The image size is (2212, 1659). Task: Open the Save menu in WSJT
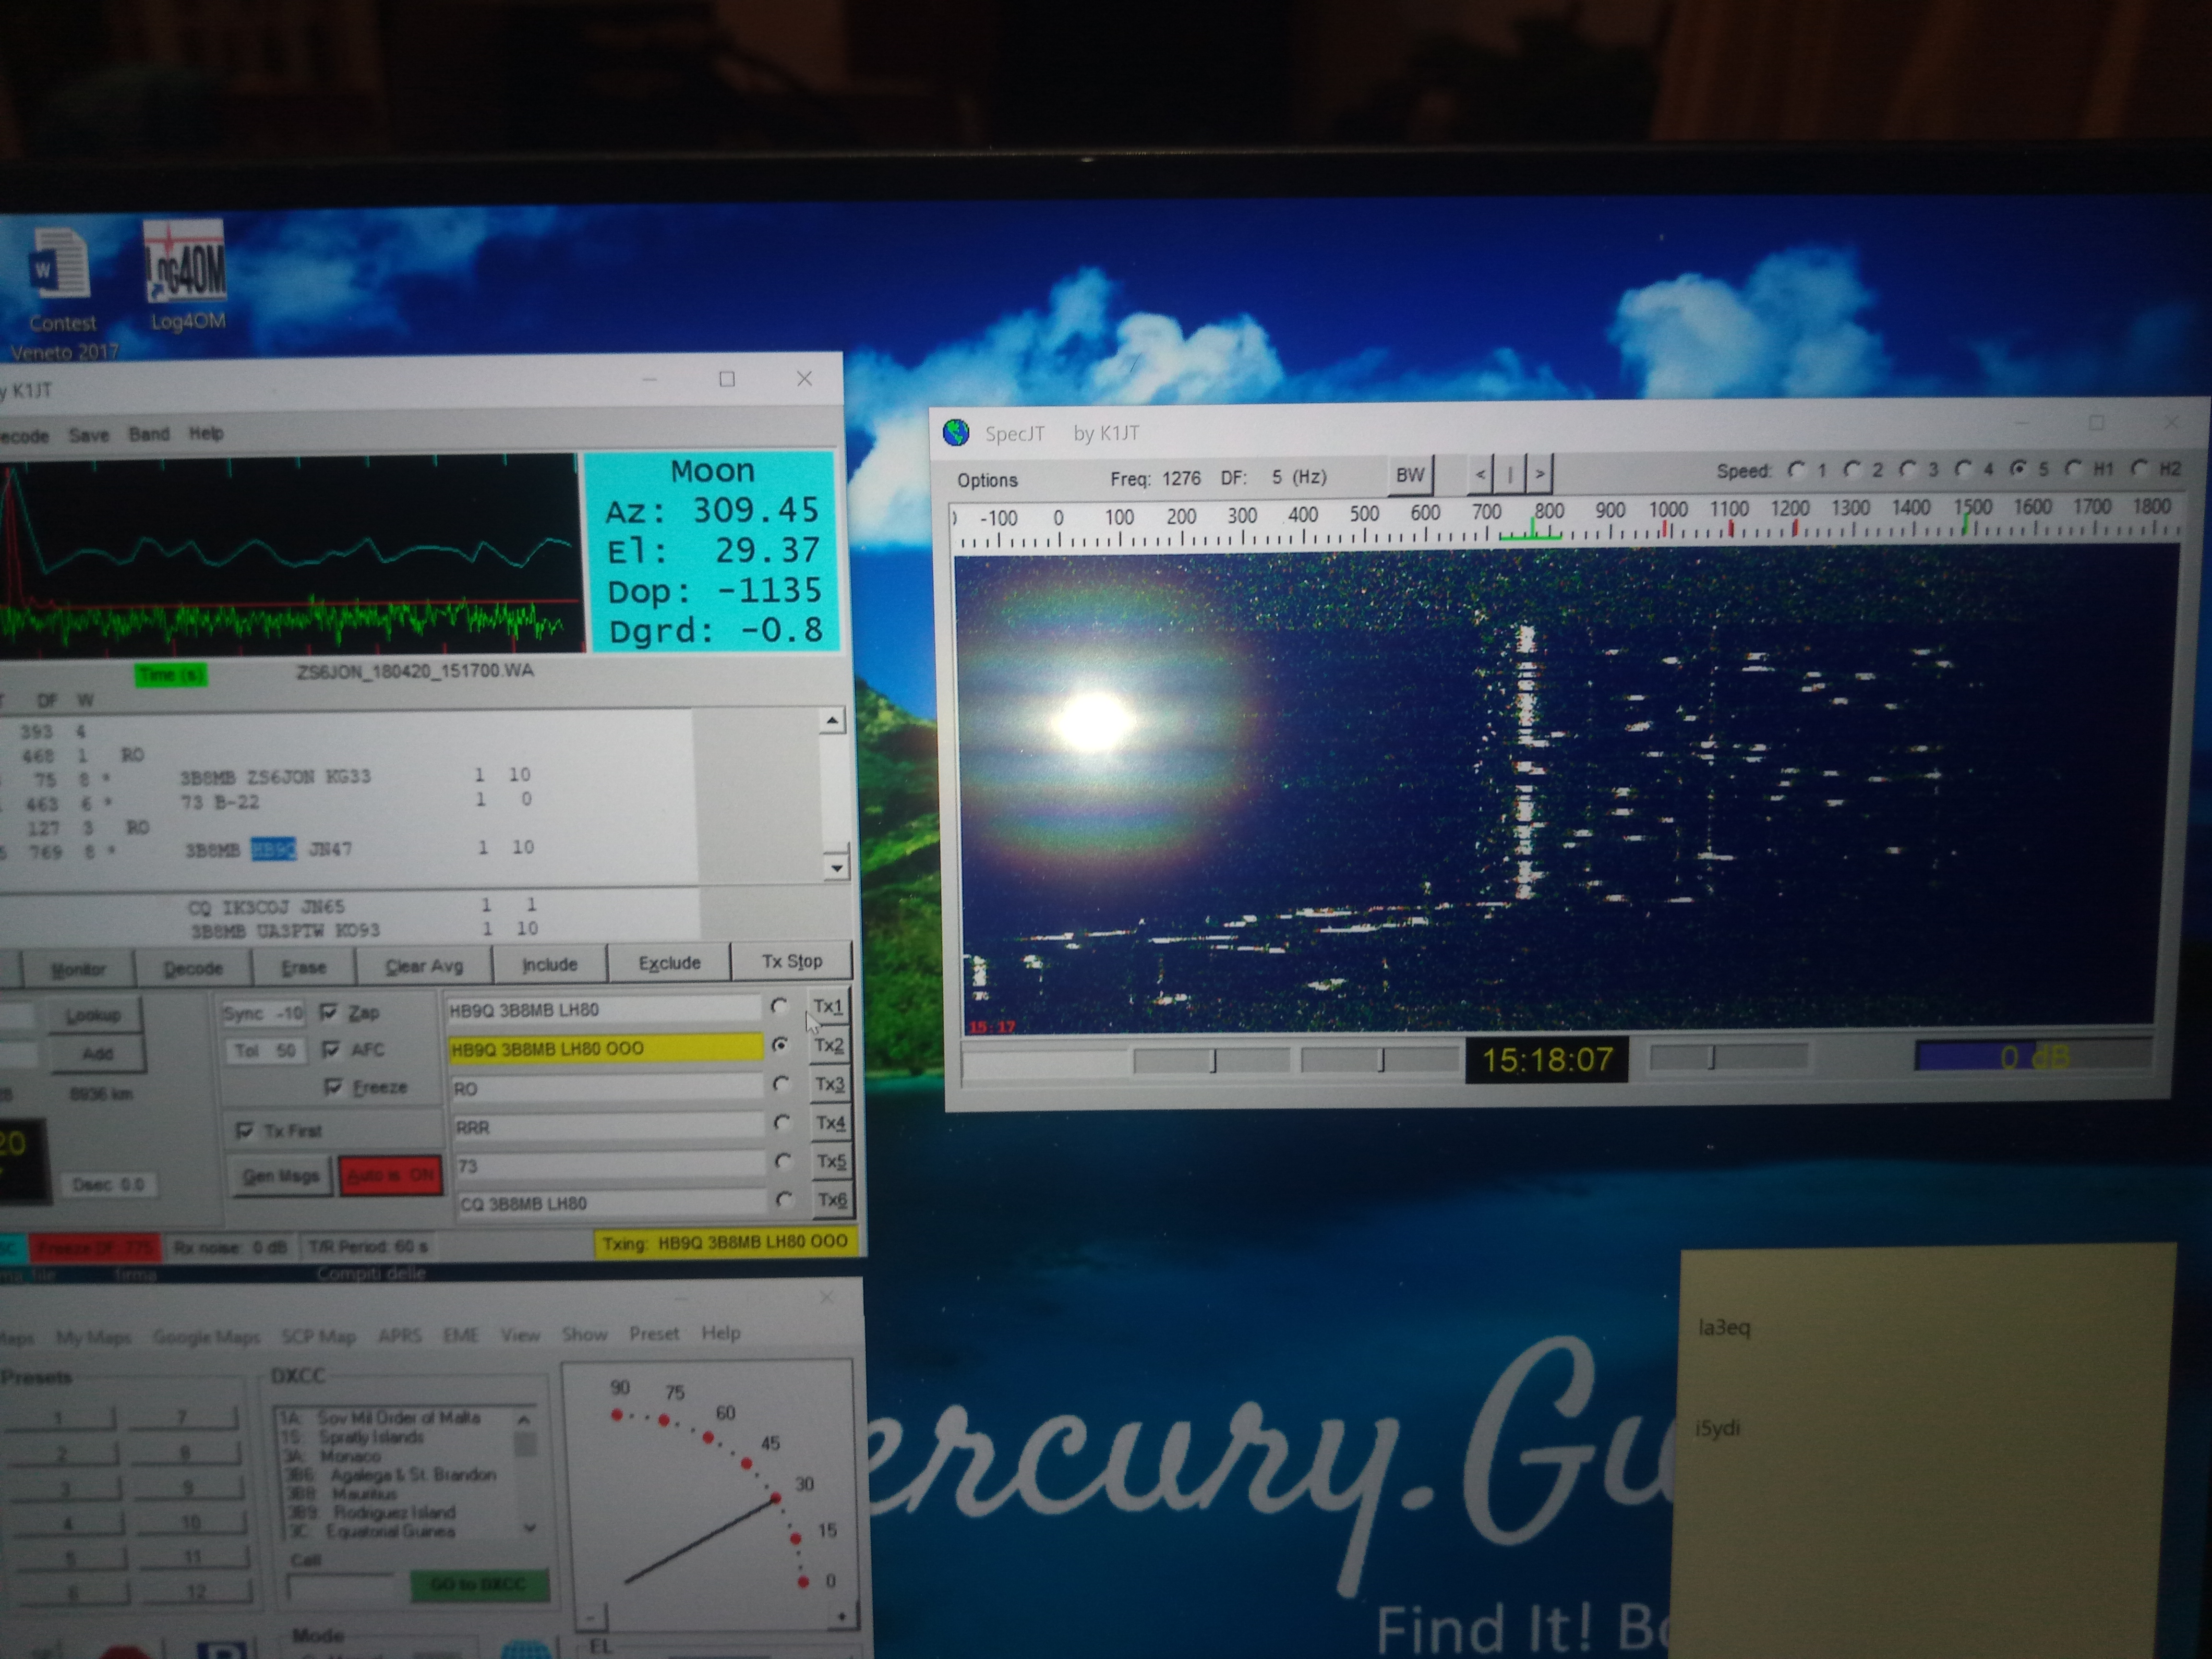pyautogui.click(x=89, y=435)
